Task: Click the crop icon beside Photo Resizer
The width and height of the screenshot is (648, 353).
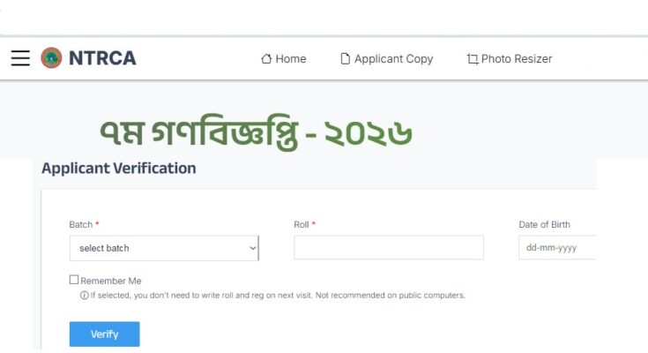Action: (x=473, y=59)
